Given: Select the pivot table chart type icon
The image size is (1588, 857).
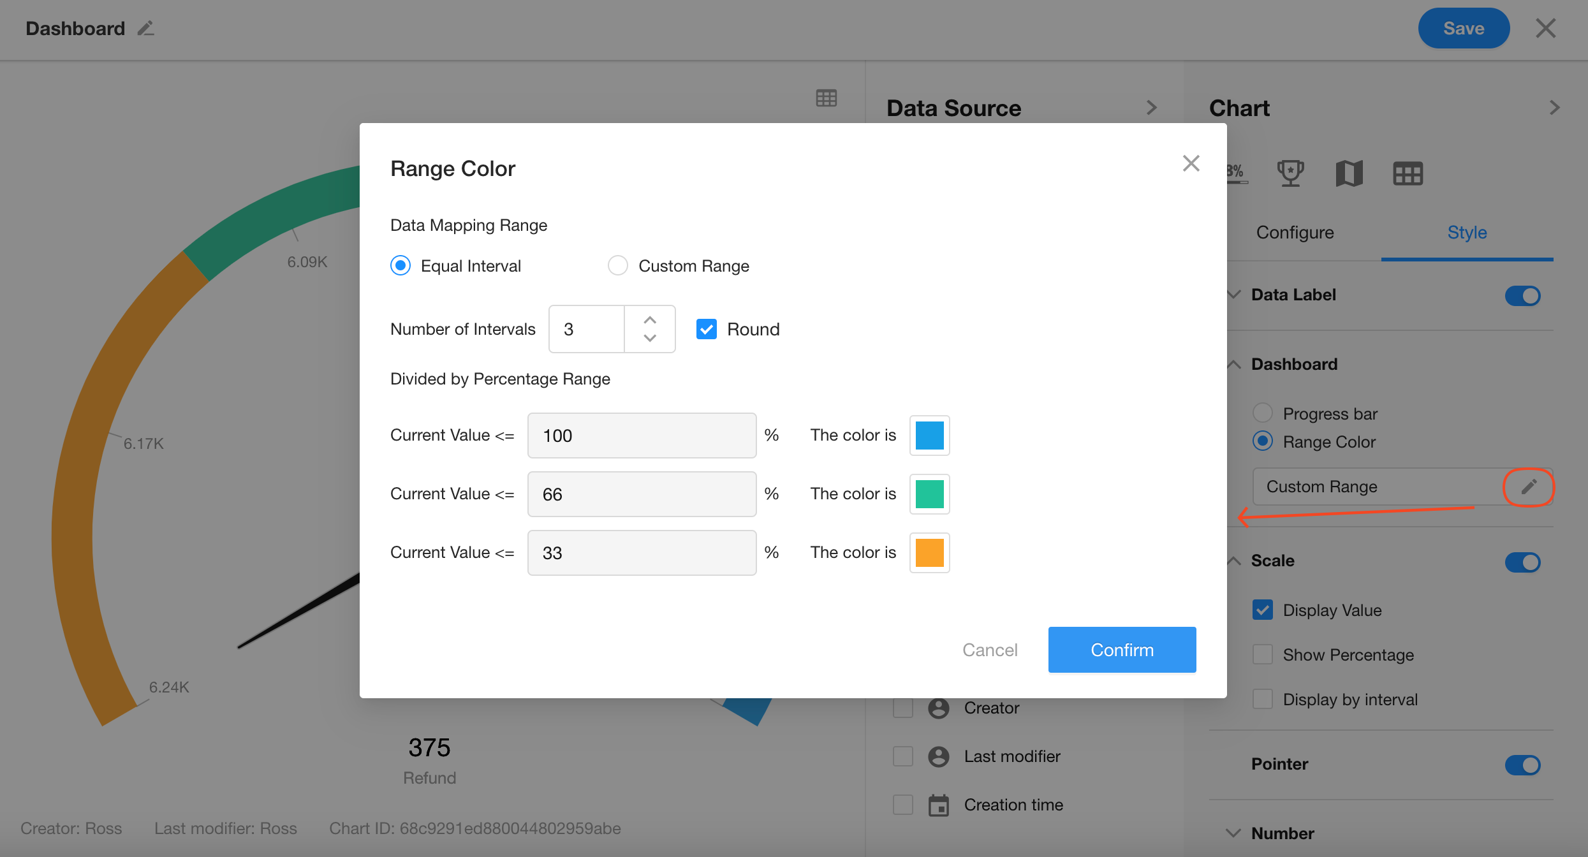Looking at the screenshot, I should click(1408, 173).
